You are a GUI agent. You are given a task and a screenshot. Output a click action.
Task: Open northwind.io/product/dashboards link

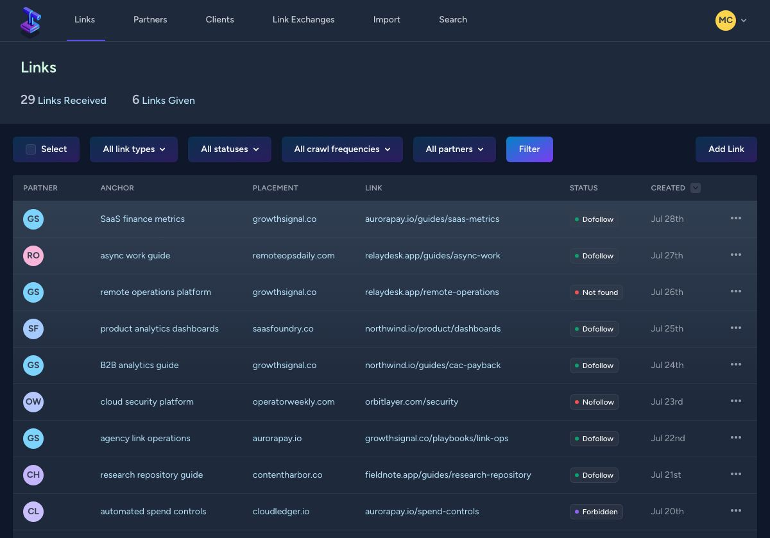(432, 328)
